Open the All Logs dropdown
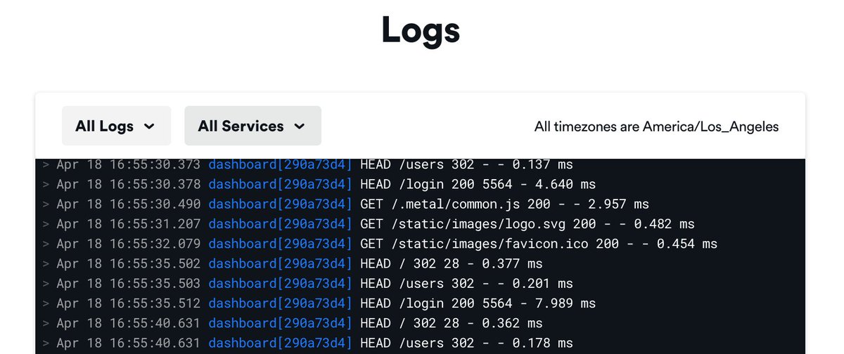Viewport: 844px width, 354px height. tap(116, 126)
